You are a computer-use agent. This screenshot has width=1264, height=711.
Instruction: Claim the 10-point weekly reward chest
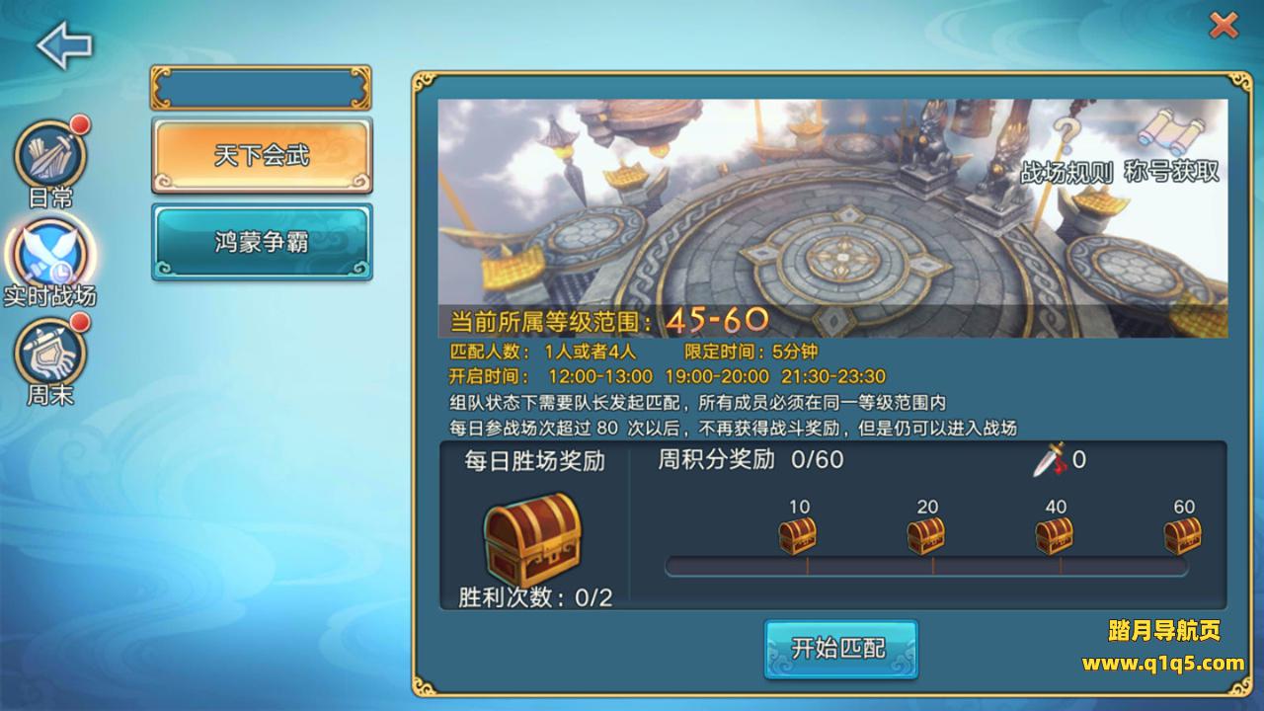(x=798, y=536)
